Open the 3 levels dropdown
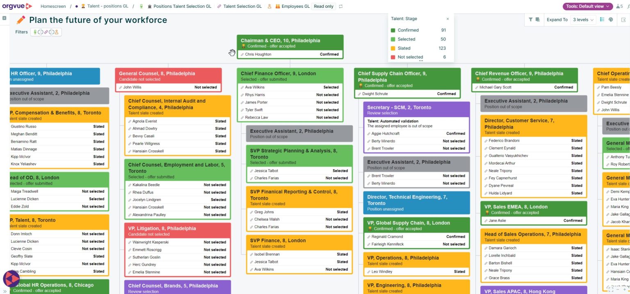 [583, 19]
